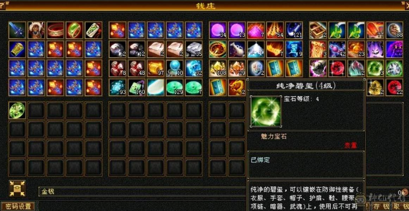Select the red orb with count 22
The height and width of the screenshot is (211, 409).
click(395, 87)
